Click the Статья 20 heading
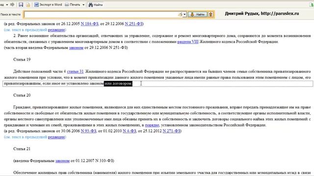Image resolution: width=314 pixels, height=176 pixels. (22, 95)
